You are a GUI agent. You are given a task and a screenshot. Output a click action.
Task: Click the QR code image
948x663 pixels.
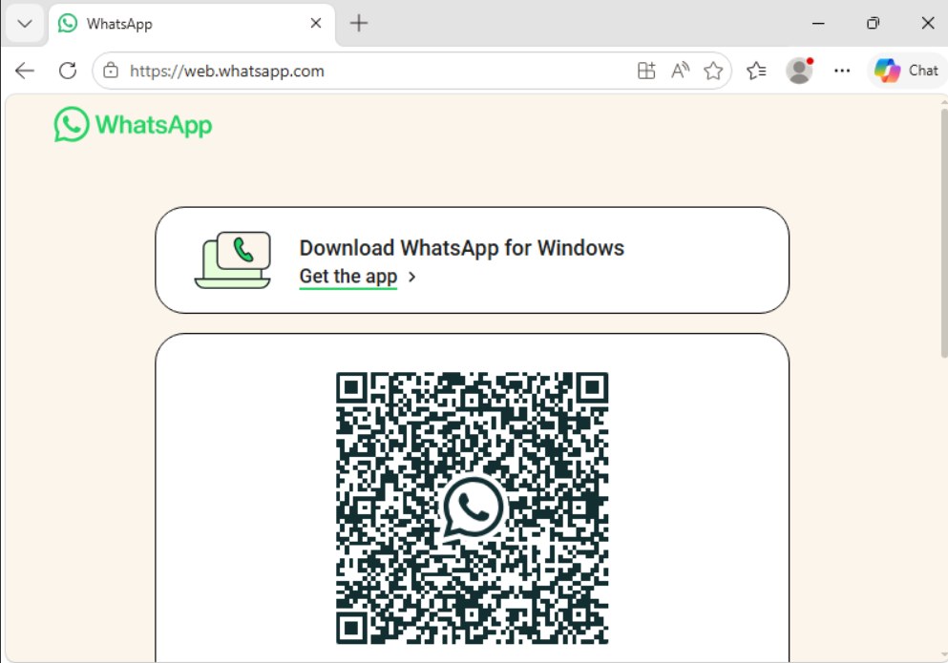point(473,508)
